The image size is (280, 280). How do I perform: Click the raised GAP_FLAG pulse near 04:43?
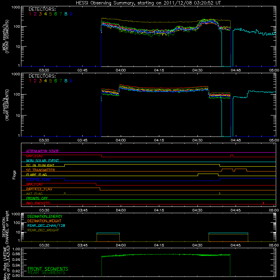[x=232, y=156]
